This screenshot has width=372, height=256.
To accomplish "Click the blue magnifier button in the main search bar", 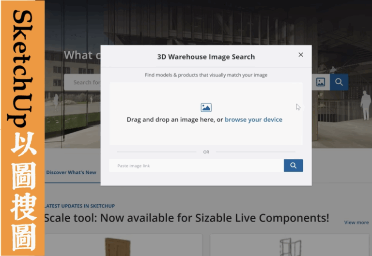I will point(339,82).
